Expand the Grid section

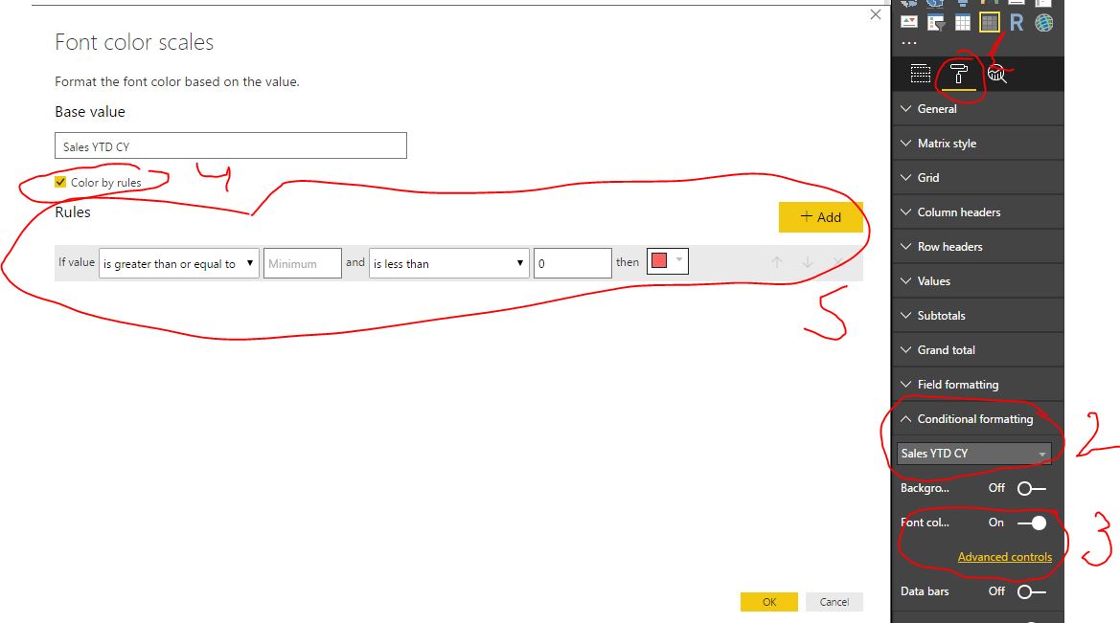(977, 177)
